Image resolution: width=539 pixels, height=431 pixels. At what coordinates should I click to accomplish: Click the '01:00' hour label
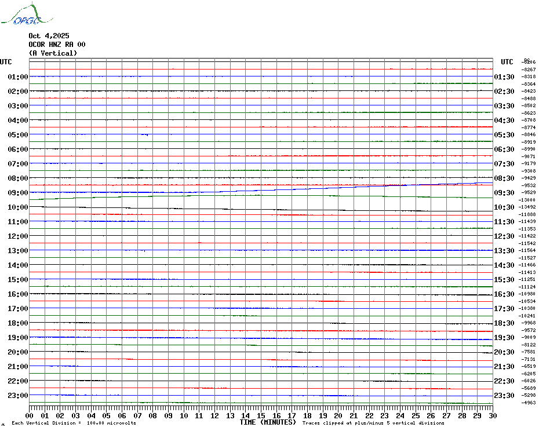pyautogui.click(x=18, y=76)
